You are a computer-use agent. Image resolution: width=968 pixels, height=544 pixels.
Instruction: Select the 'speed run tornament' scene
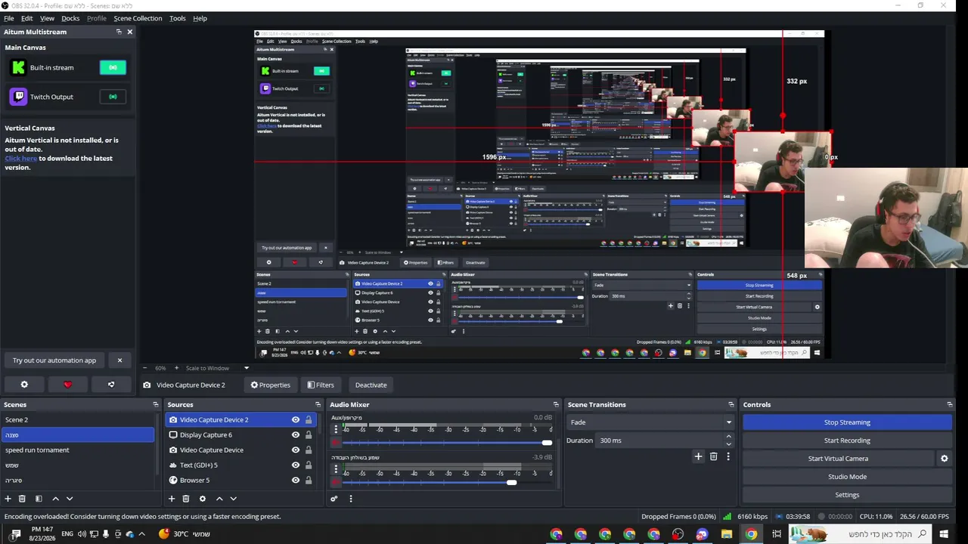click(x=78, y=450)
